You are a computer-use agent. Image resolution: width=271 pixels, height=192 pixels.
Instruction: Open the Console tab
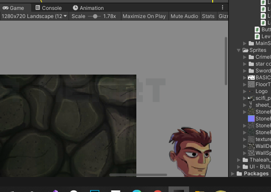(x=48, y=8)
